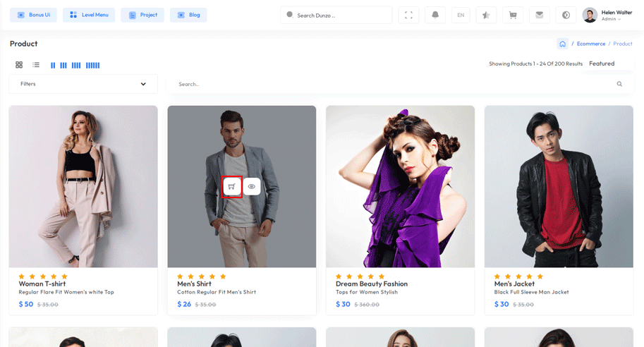Open the Level Menu navigation item

89,15
